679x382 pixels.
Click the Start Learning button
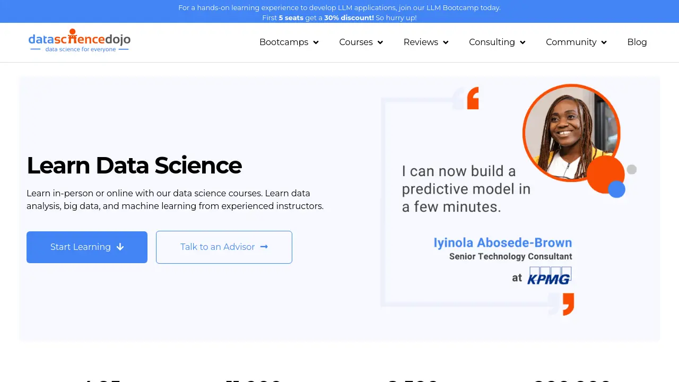[87, 247]
